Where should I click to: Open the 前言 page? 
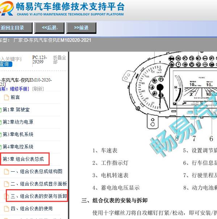(x=15, y=97)
